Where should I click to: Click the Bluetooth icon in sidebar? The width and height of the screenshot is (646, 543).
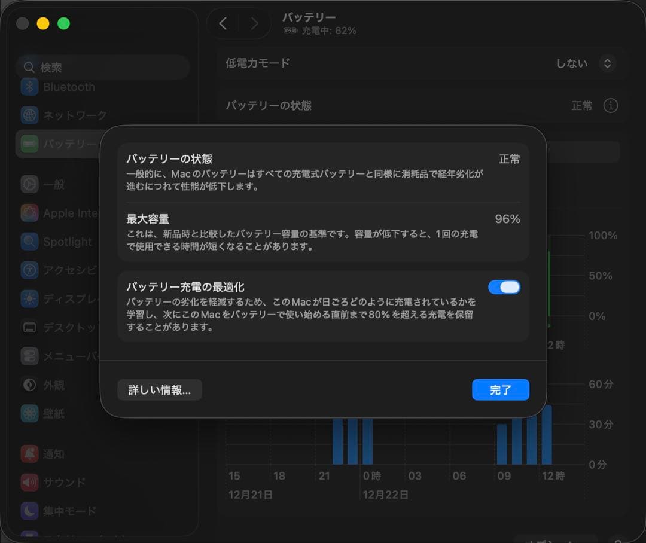pyautogui.click(x=29, y=87)
